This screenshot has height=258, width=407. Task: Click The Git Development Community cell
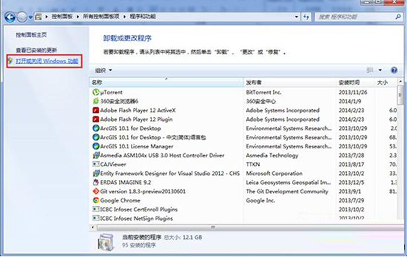click(287, 192)
